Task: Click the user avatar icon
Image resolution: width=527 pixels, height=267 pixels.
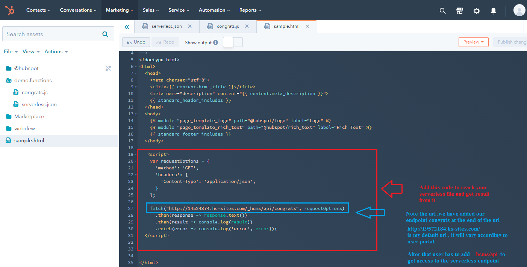Action: pos(519,10)
